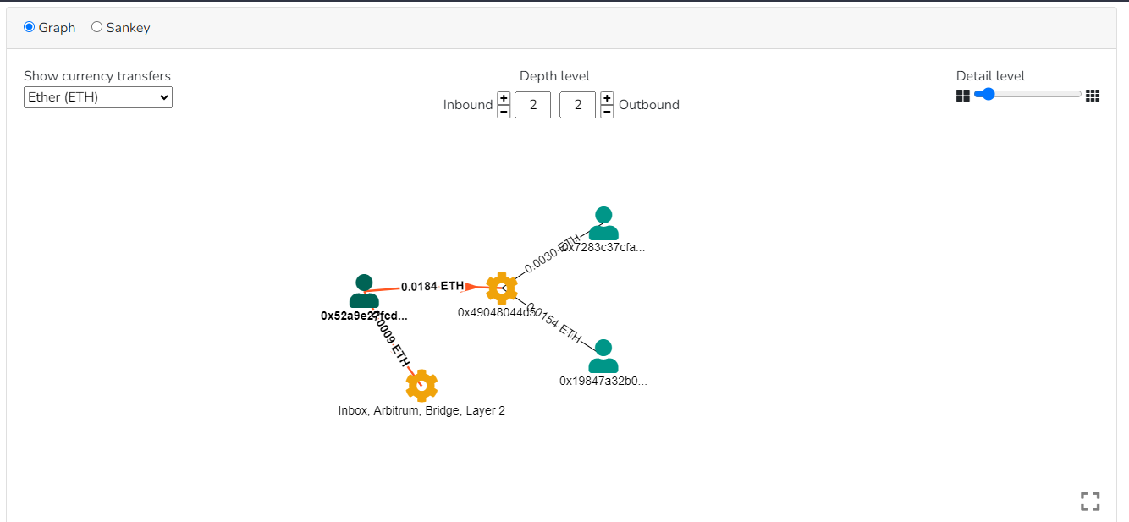
Task: Click the Outbound depth value field
Action: click(578, 105)
